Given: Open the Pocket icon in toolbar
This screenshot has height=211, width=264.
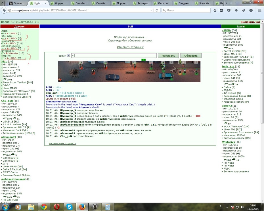Looking at the screenshot, I should (x=229, y=10).
